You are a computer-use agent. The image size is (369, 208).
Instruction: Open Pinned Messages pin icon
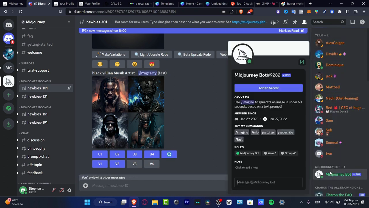click(x=295, y=22)
